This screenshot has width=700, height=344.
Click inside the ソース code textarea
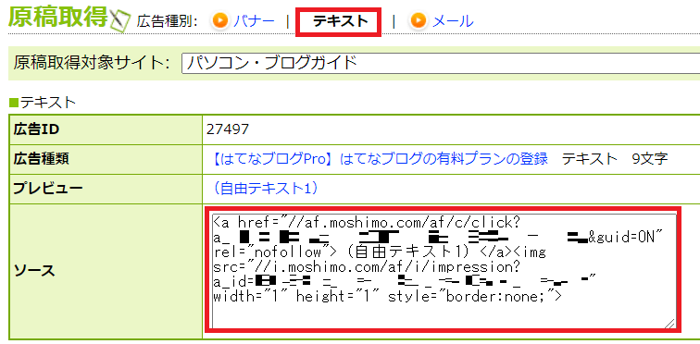click(x=444, y=271)
